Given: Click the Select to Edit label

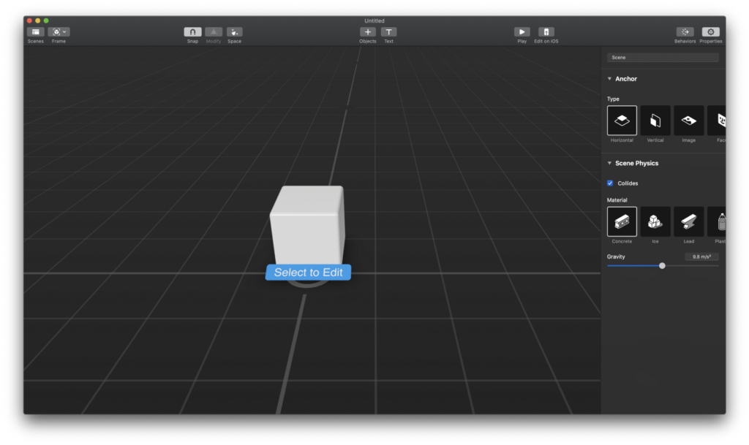Looking at the screenshot, I should coord(308,273).
